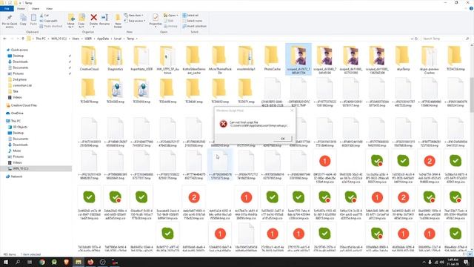
Task: Click Invert selection in the ribbon
Action: [194, 26]
